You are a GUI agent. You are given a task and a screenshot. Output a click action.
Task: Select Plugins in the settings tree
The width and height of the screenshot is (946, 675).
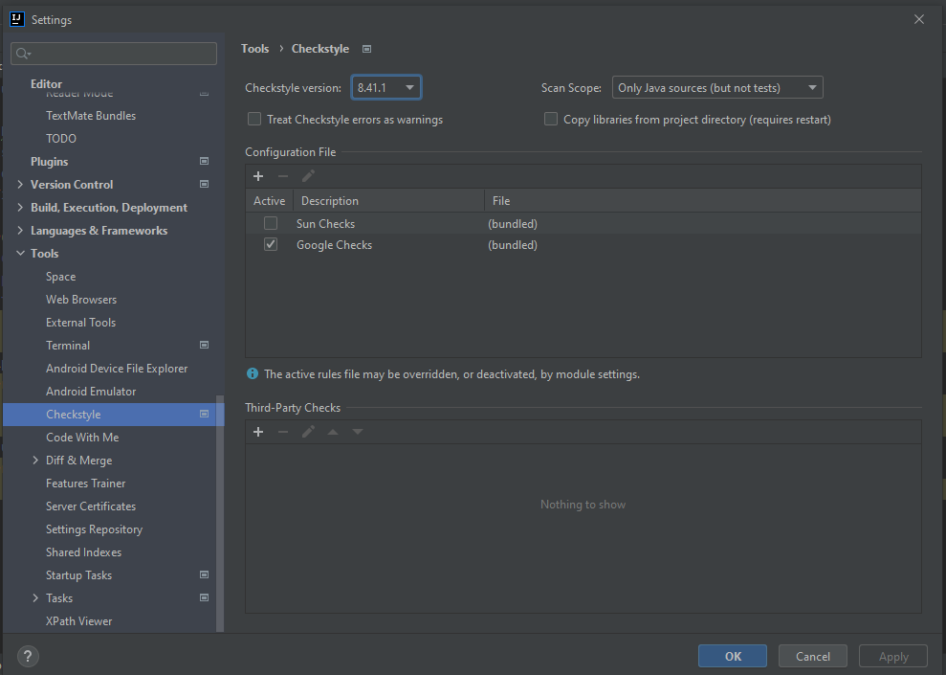pos(50,162)
